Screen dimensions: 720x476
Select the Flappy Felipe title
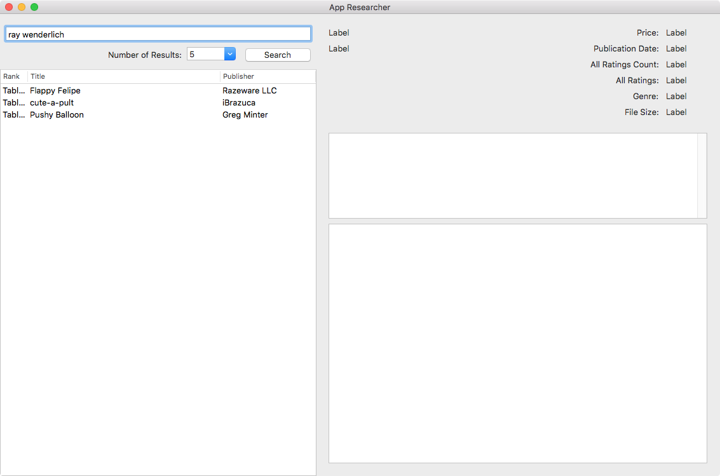point(55,91)
